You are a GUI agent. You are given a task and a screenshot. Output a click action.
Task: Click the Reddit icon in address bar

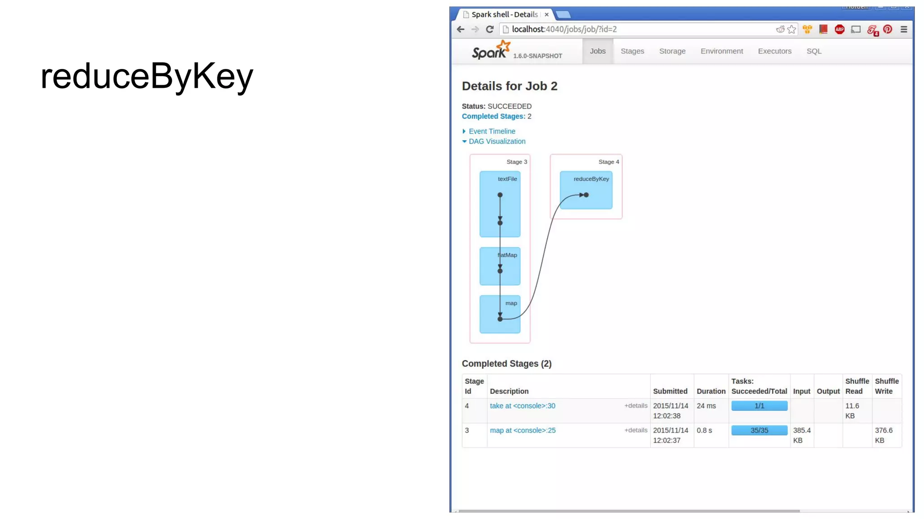tap(780, 29)
